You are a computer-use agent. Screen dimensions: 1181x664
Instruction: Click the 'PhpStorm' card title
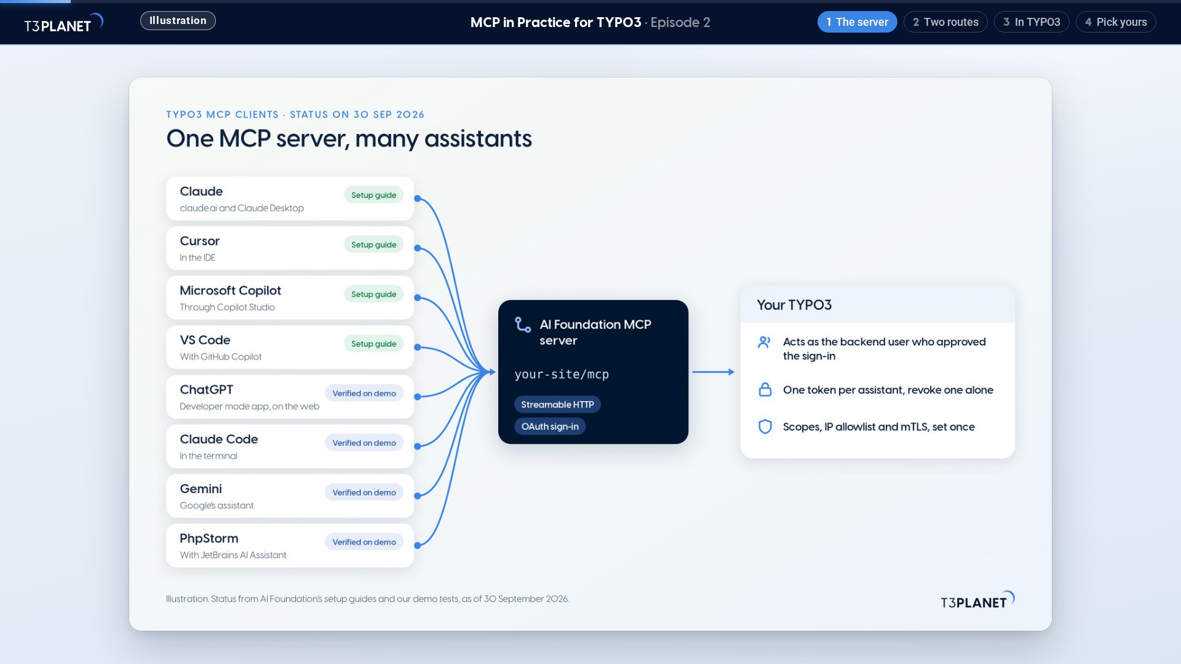click(x=209, y=538)
